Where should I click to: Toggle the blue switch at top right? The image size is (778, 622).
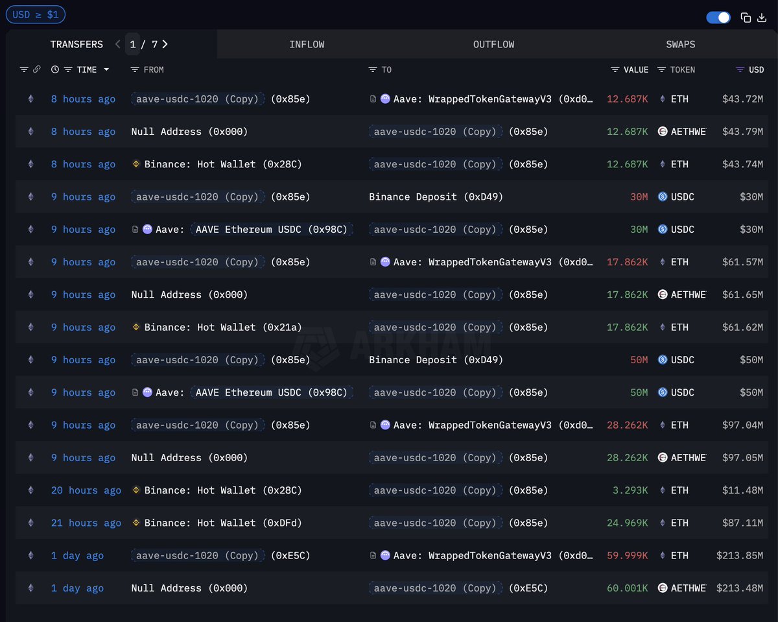pos(718,18)
